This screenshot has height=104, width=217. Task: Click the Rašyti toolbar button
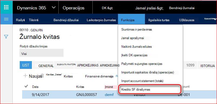coord(20,20)
